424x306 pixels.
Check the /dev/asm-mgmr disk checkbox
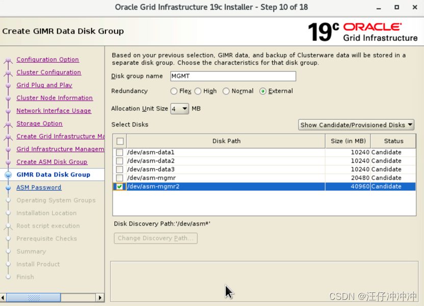120,178
